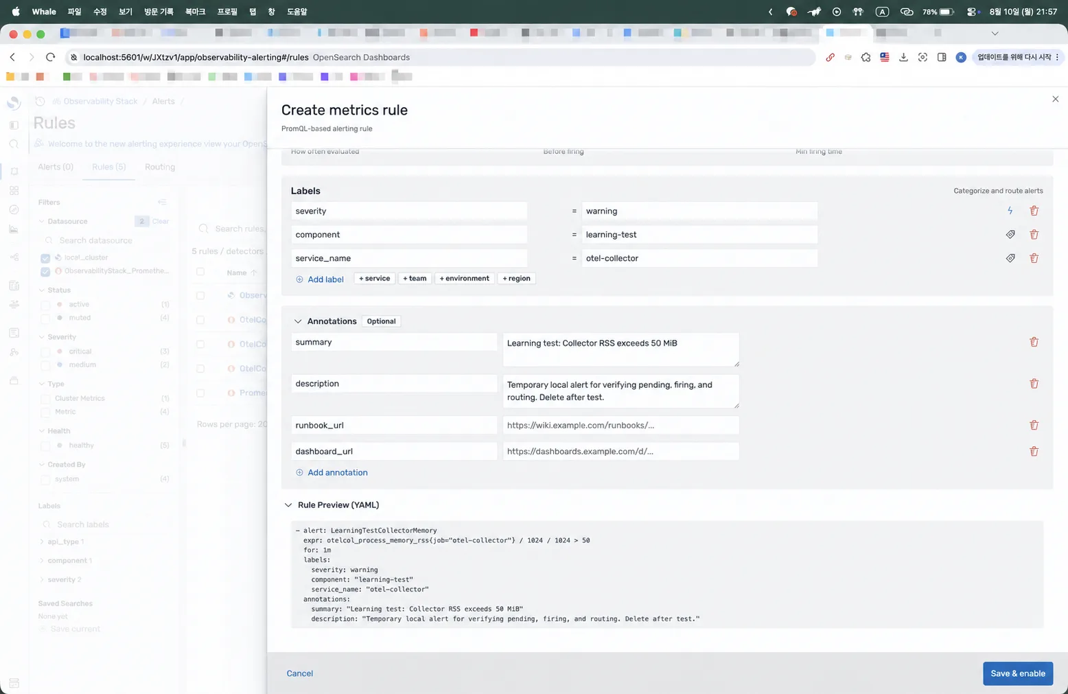Collapse the Rule Preview (YAML) section
Image resolution: width=1068 pixels, height=694 pixels.
point(288,505)
